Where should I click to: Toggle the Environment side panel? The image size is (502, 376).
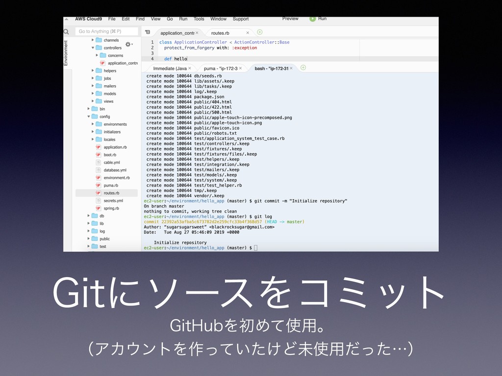pos(66,53)
